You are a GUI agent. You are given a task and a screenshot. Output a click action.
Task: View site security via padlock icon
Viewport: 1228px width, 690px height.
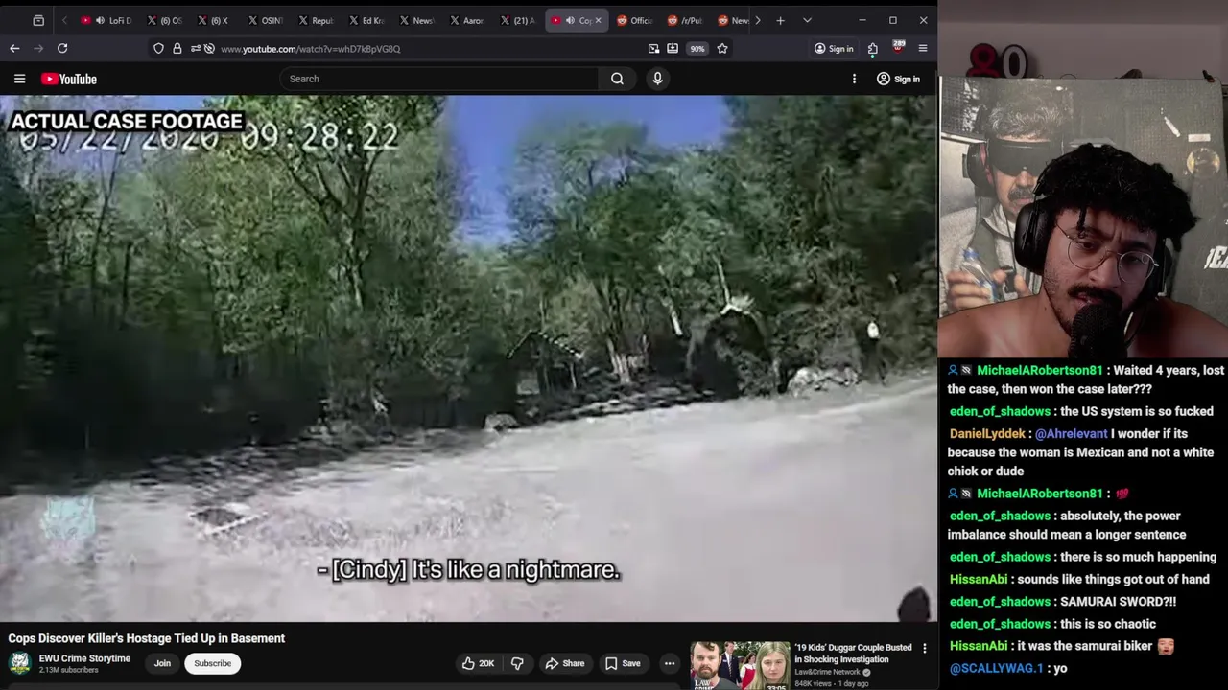(x=177, y=48)
